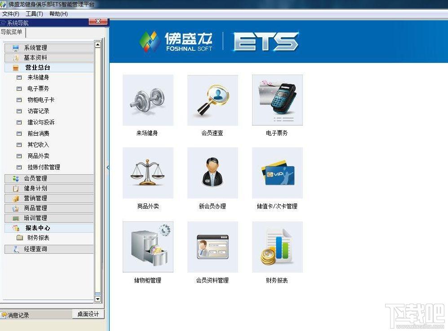Click window icon beside 来场健身 tree item
Screen dimensions: 448x331
(19, 77)
